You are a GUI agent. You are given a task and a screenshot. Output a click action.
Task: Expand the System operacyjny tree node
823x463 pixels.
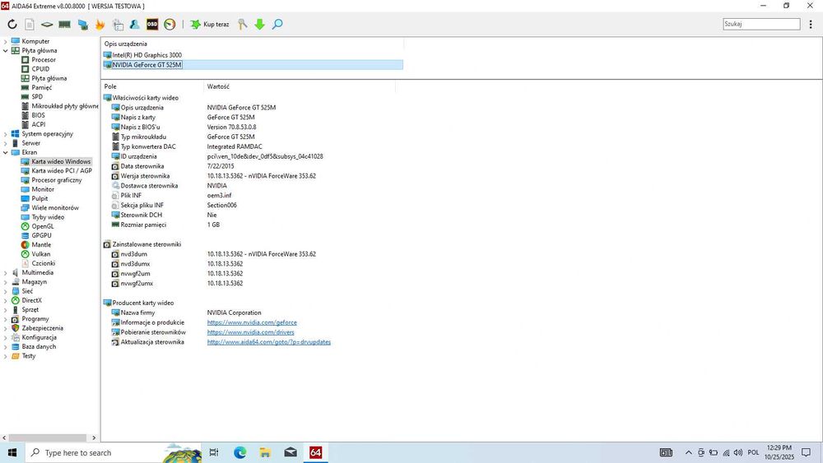click(x=5, y=134)
